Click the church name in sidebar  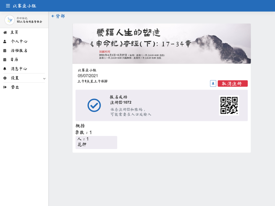point(29,22)
